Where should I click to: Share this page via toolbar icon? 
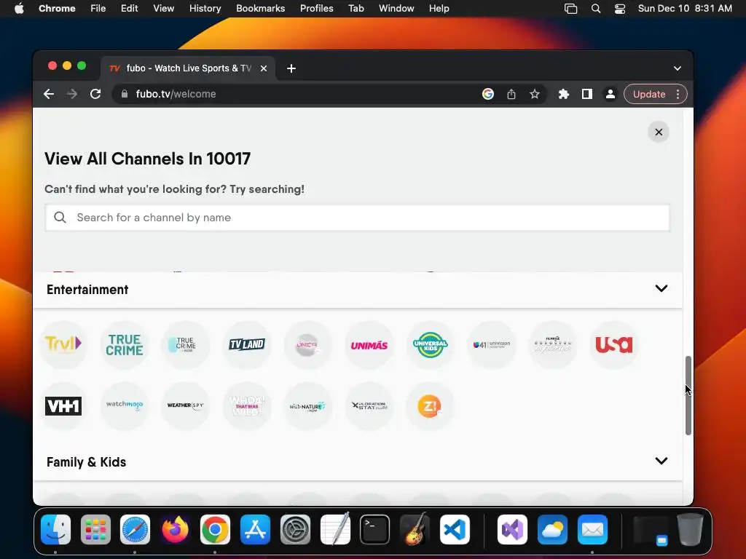[x=511, y=94]
